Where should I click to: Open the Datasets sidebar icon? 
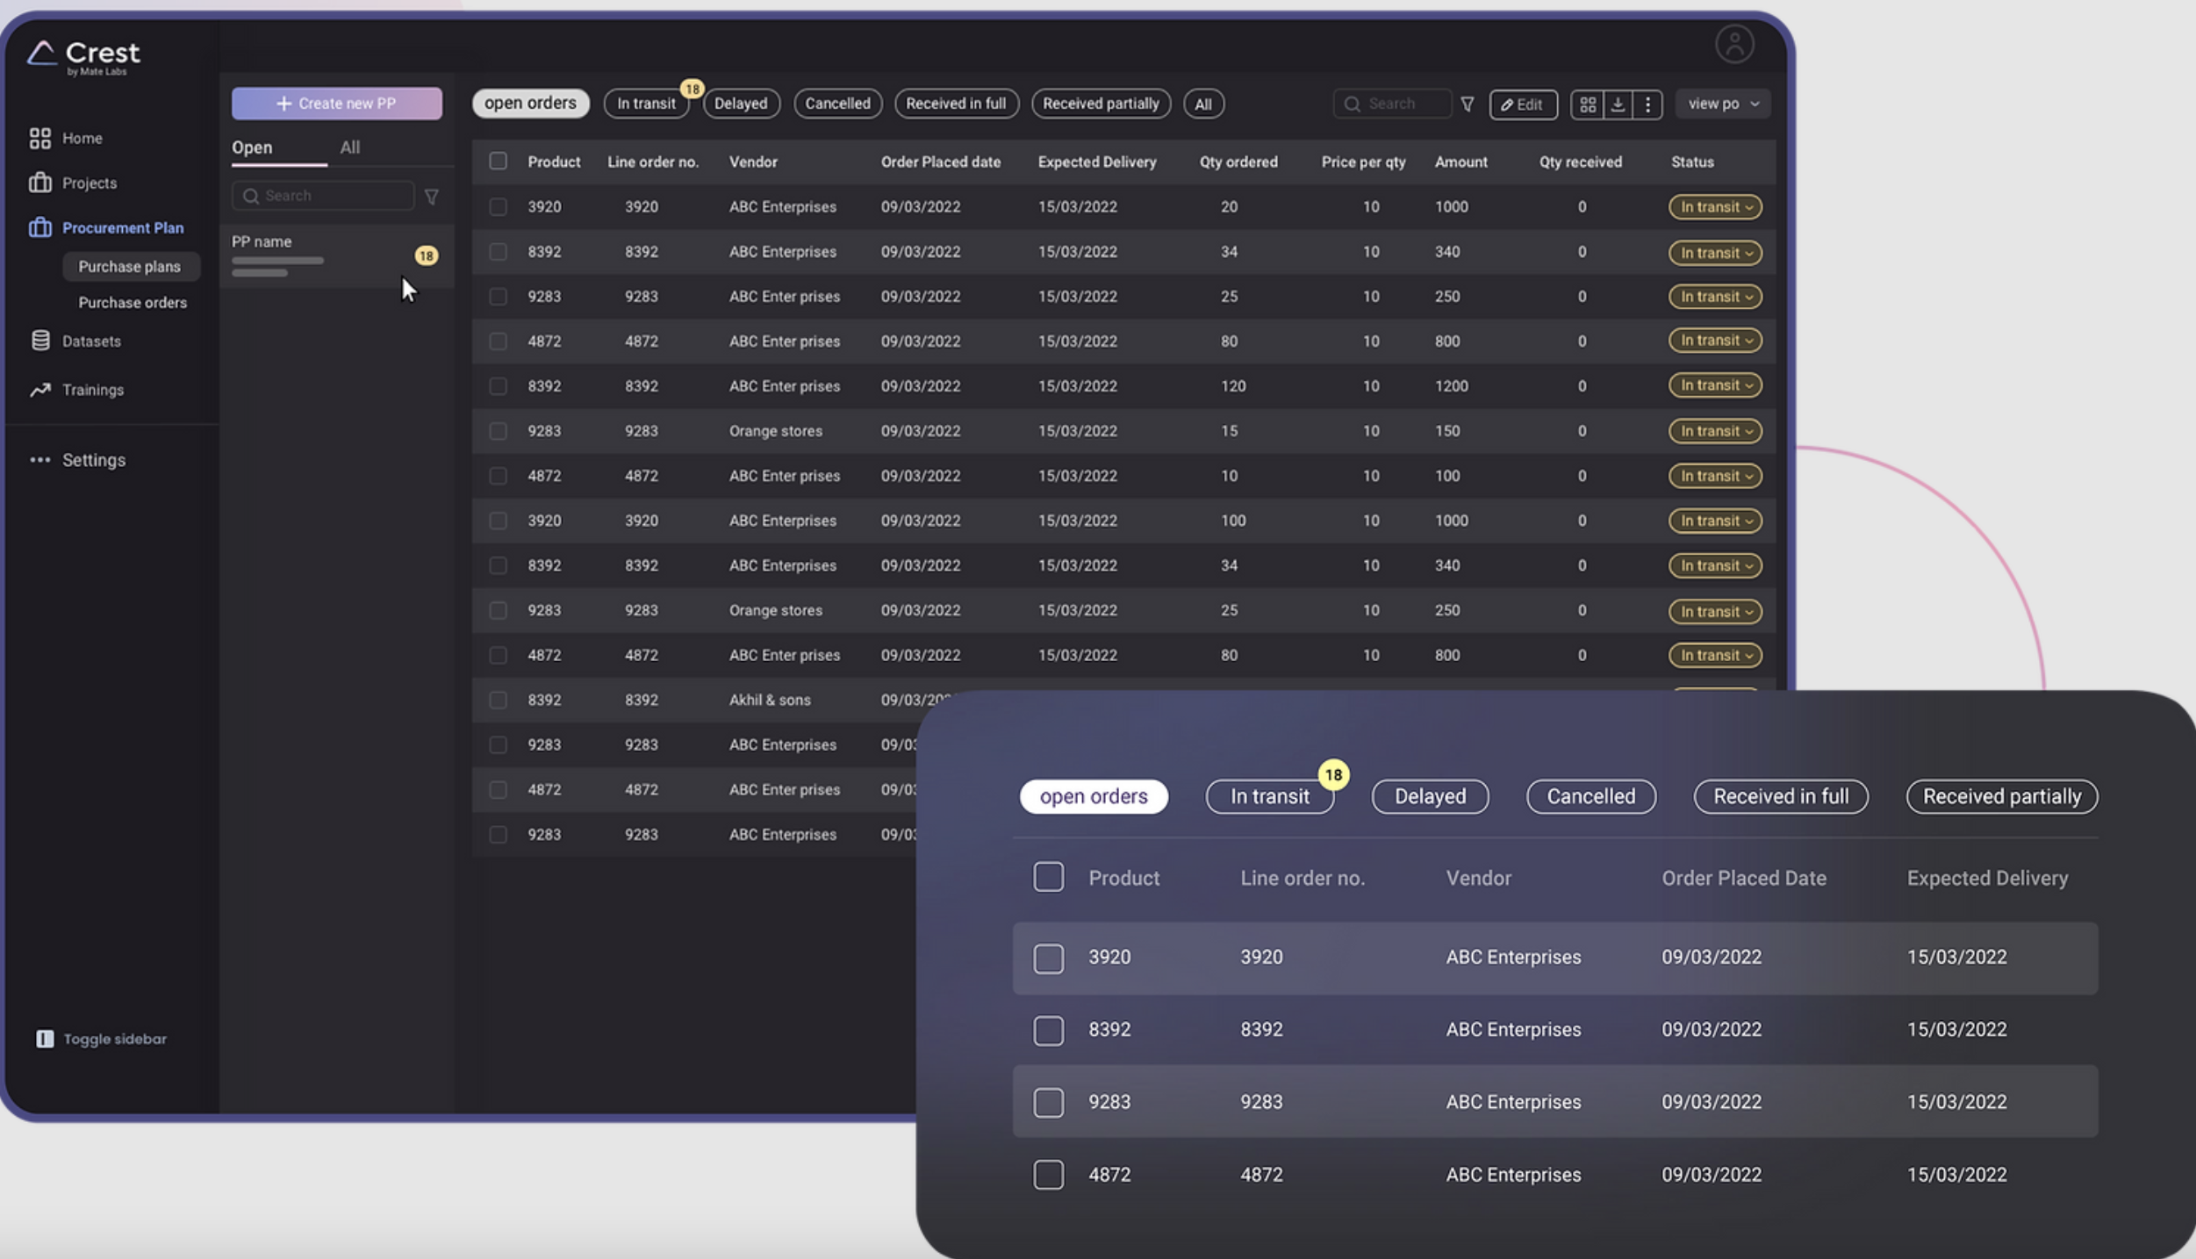tap(40, 341)
